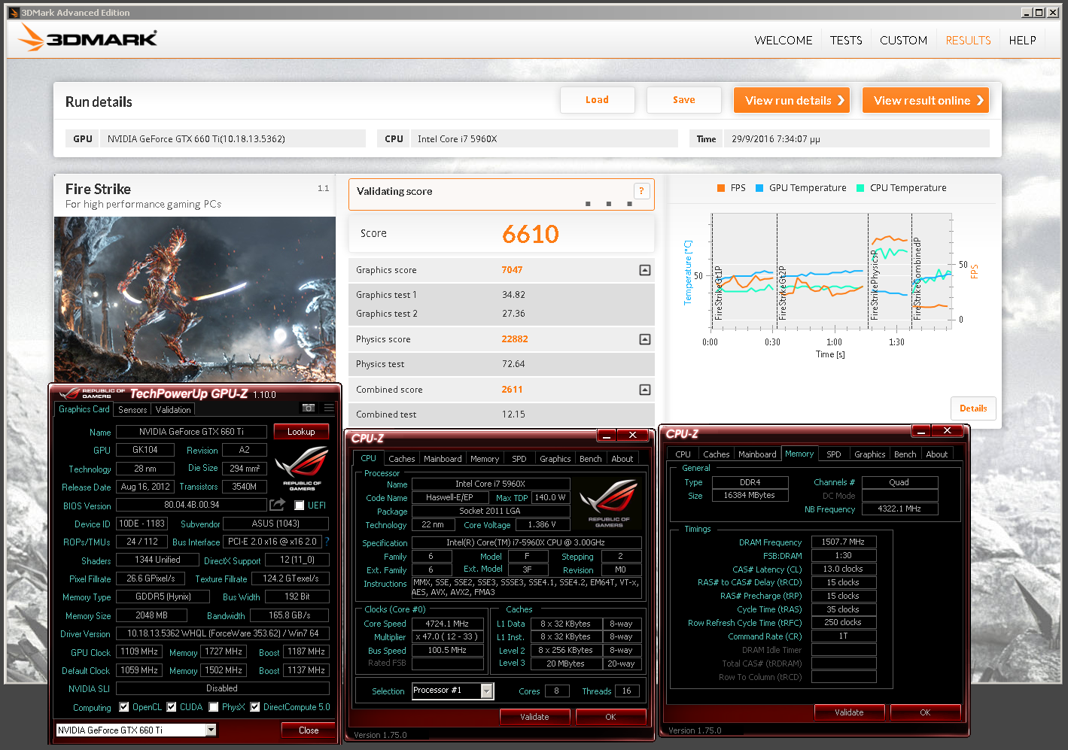Click the GPU Name field in GPU-Z
Image resolution: width=1068 pixels, height=750 pixels.
pos(191,432)
